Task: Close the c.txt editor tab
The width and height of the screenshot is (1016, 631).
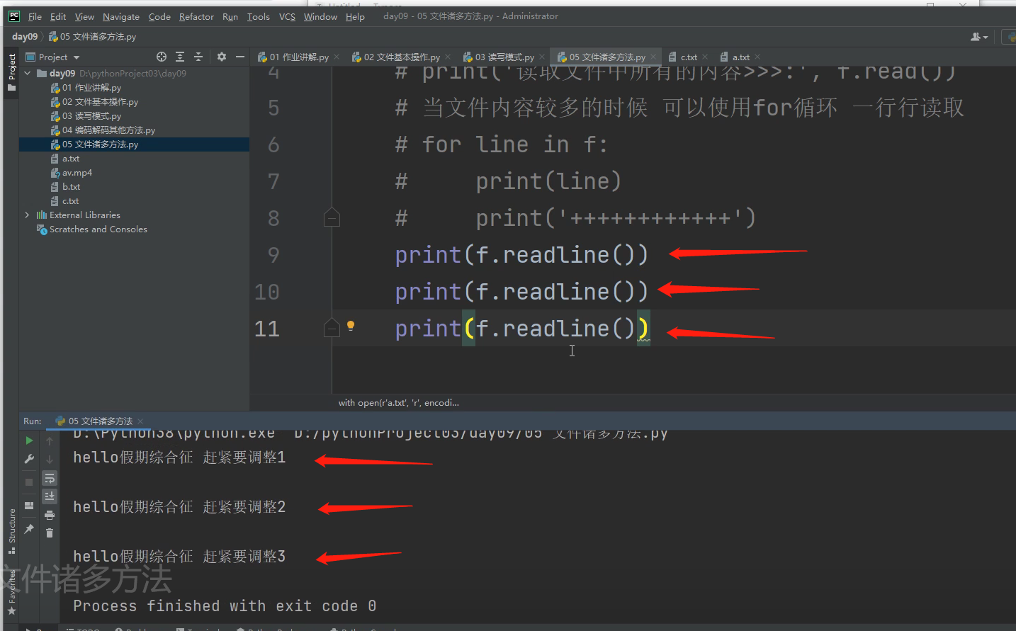Action: (705, 57)
